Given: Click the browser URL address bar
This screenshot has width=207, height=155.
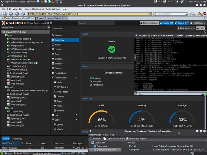Looking at the screenshot, I should click(89, 14).
